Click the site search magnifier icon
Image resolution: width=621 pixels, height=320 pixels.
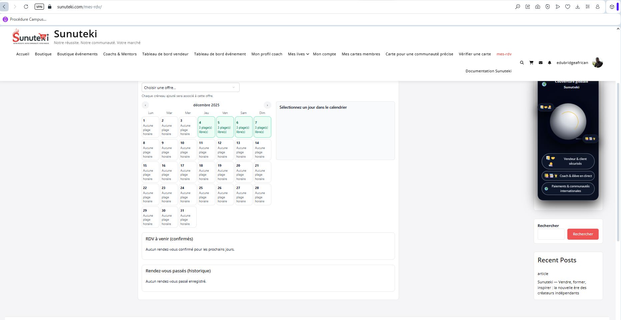pos(522,63)
